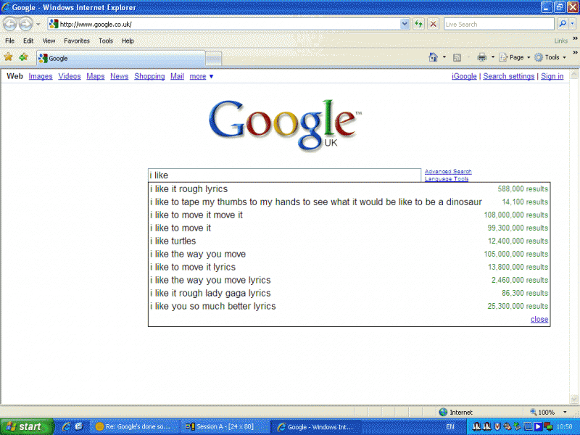Select suggestion 'i like to move it move it'

pyautogui.click(x=349, y=215)
